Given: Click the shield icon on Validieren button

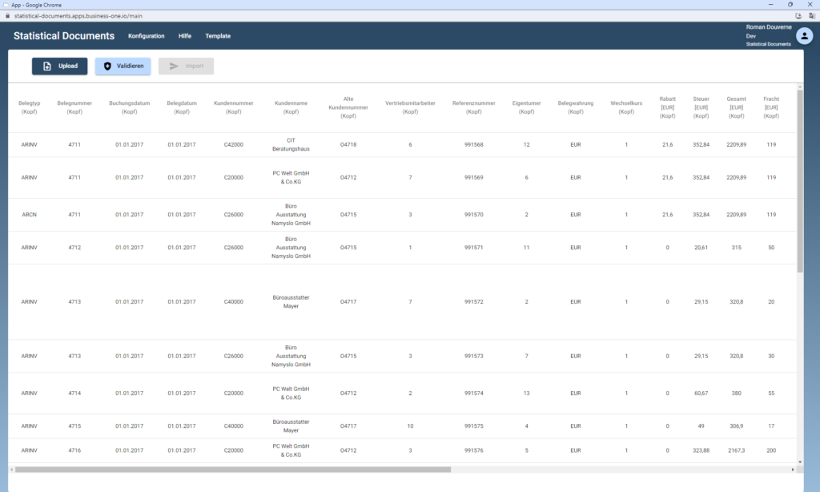Looking at the screenshot, I should click(x=107, y=67).
